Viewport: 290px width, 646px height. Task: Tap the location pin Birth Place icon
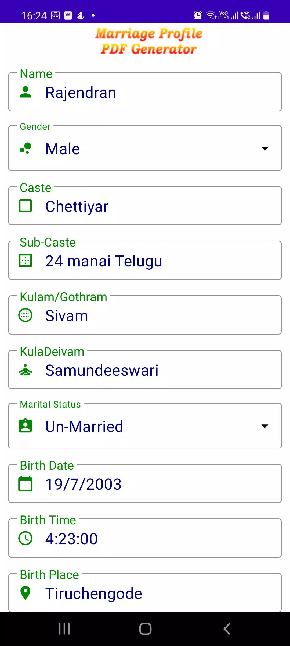(26, 593)
